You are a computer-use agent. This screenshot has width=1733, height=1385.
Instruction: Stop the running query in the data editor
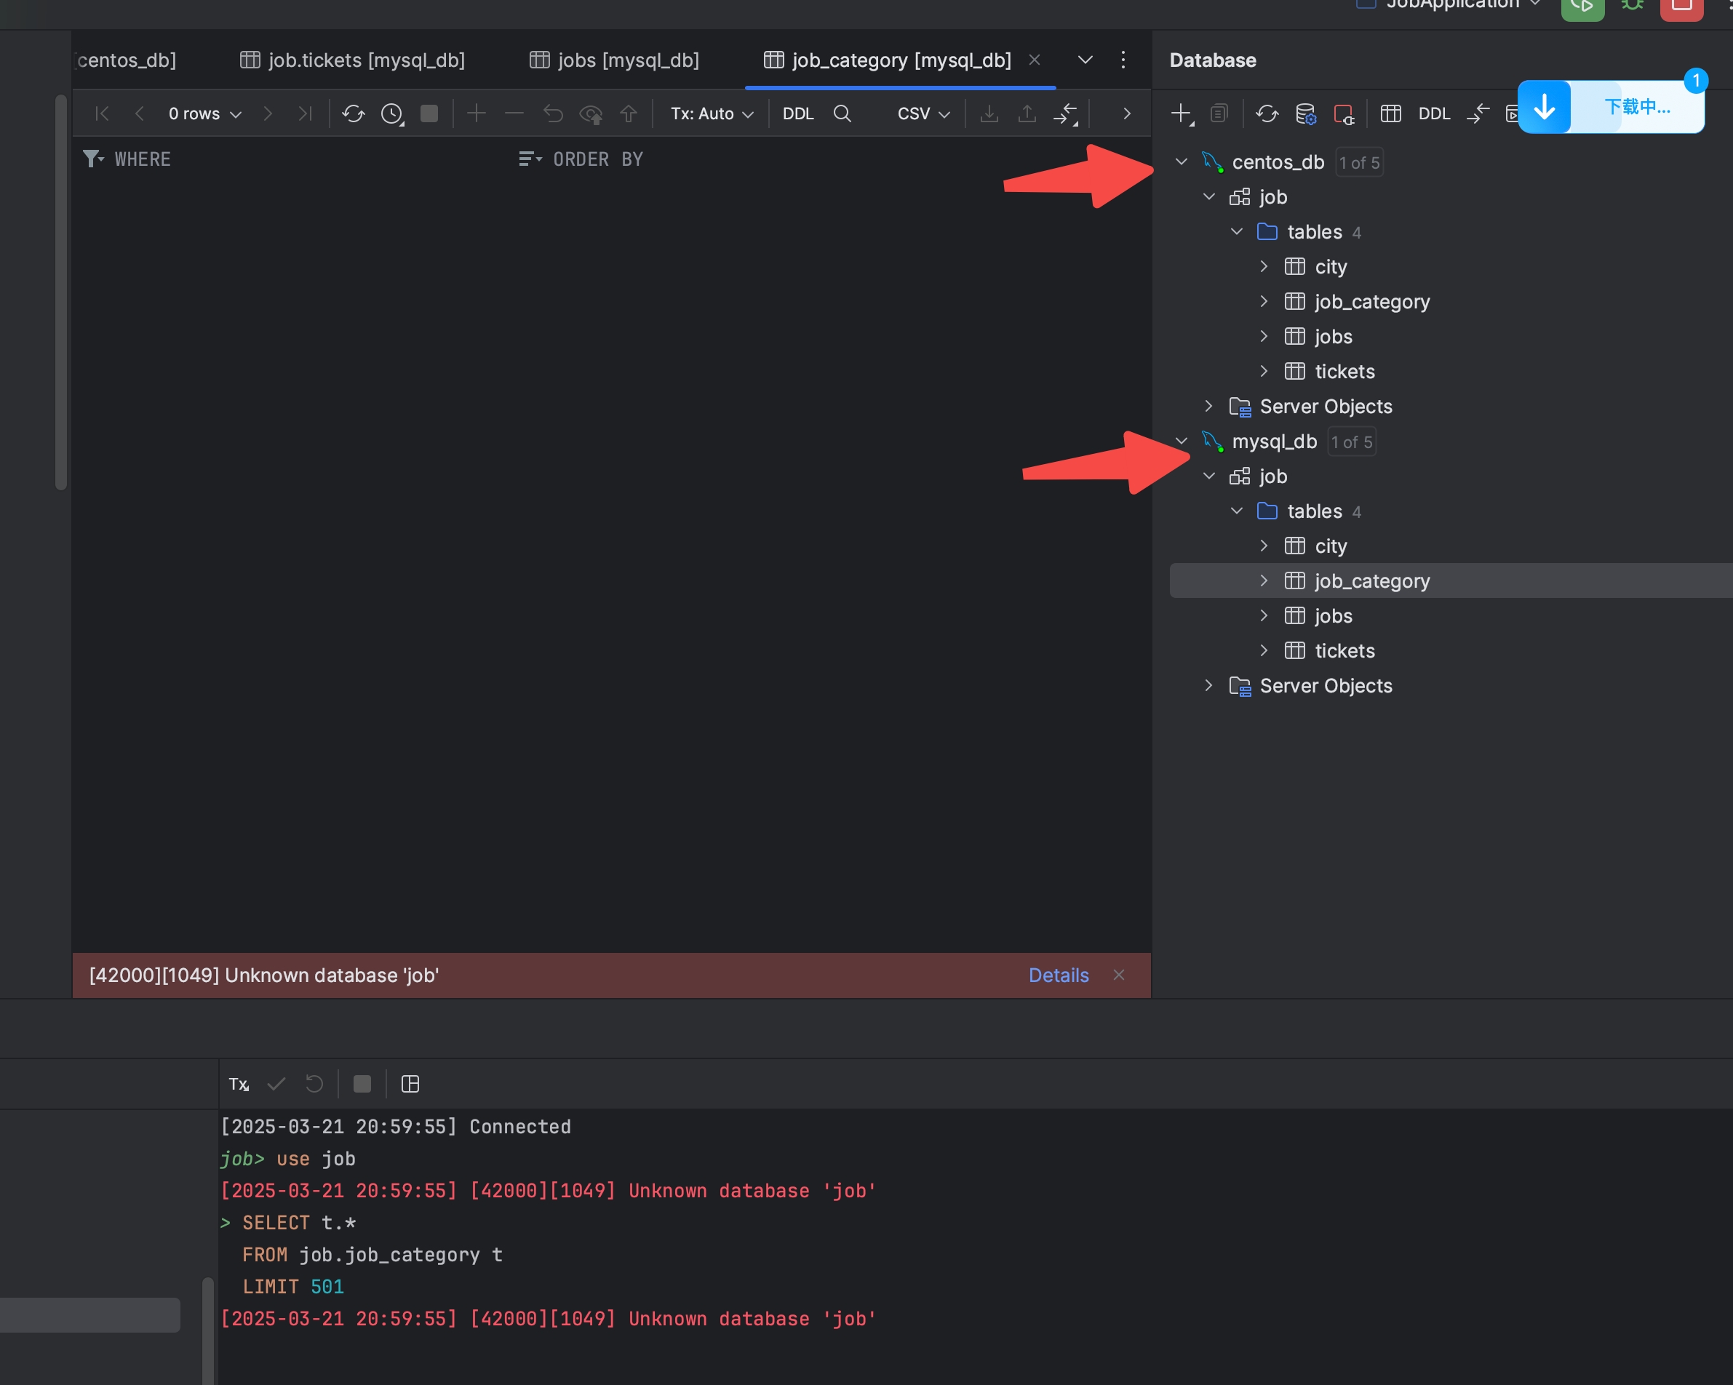click(x=430, y=113)
